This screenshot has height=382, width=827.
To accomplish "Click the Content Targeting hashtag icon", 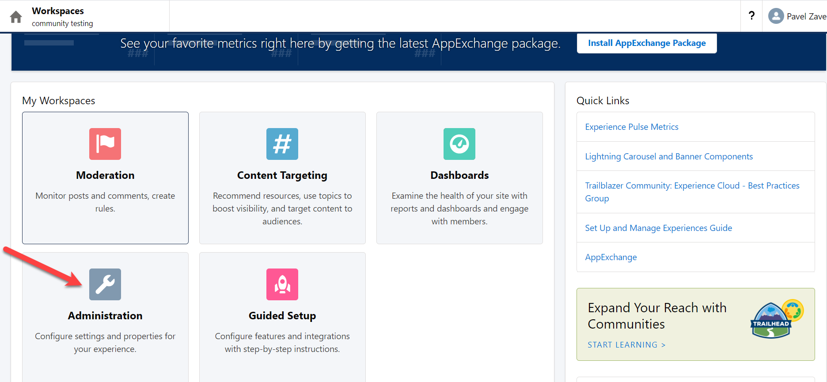I will 282,144.
